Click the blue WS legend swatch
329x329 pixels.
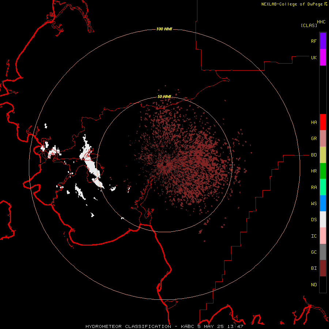323,203
